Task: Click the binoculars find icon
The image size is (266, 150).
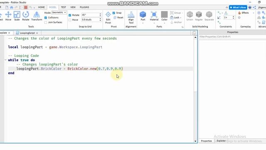Action: [12, 7]
